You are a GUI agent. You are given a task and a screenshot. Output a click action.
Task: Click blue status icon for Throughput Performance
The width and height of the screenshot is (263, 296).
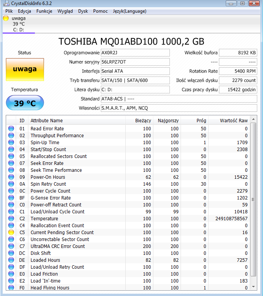tap(11, 135)
